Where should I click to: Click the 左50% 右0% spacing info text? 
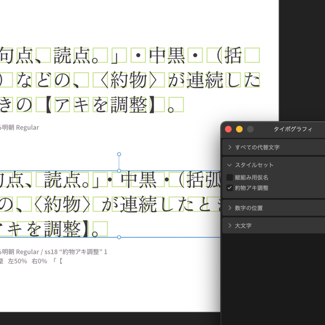29,262
